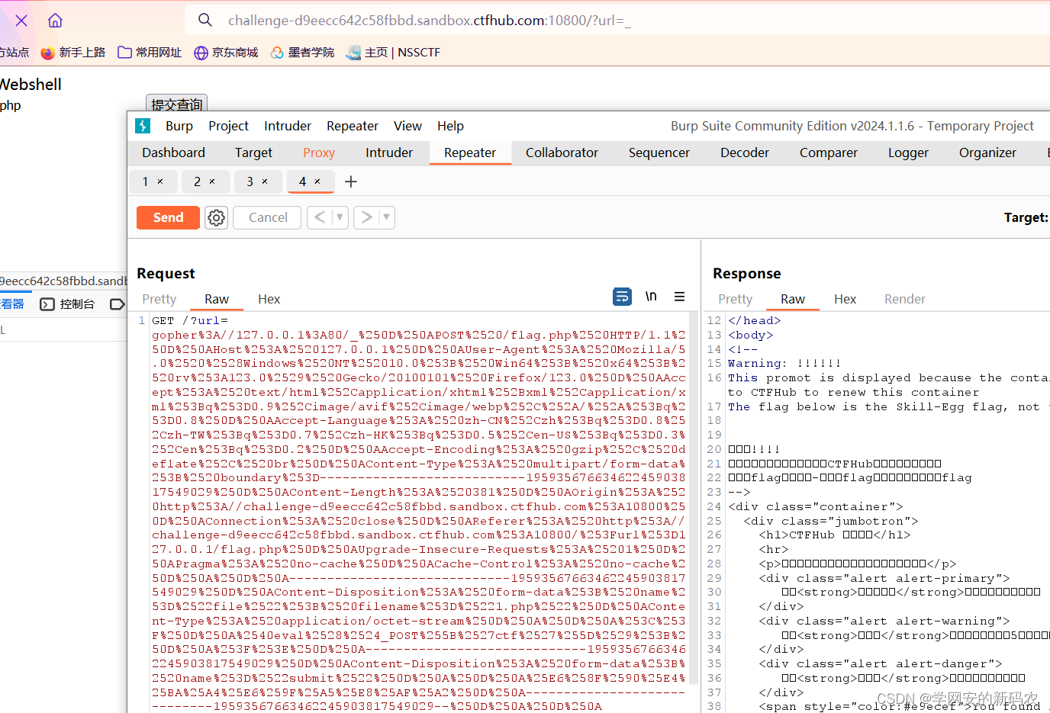Toggle word wrap icon in Request panel
Screen dimensions: 1050x713
point(623,297)
